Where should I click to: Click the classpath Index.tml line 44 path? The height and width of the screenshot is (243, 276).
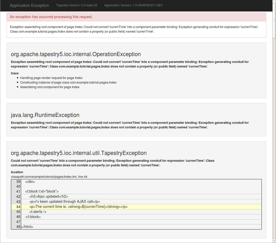coord(49,177)
